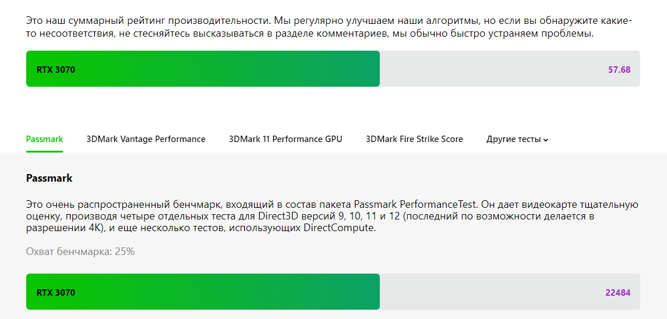667x319 pixels.
Task: Switch to 3DMark Vantage Performance tab
Action: point(146,139)
